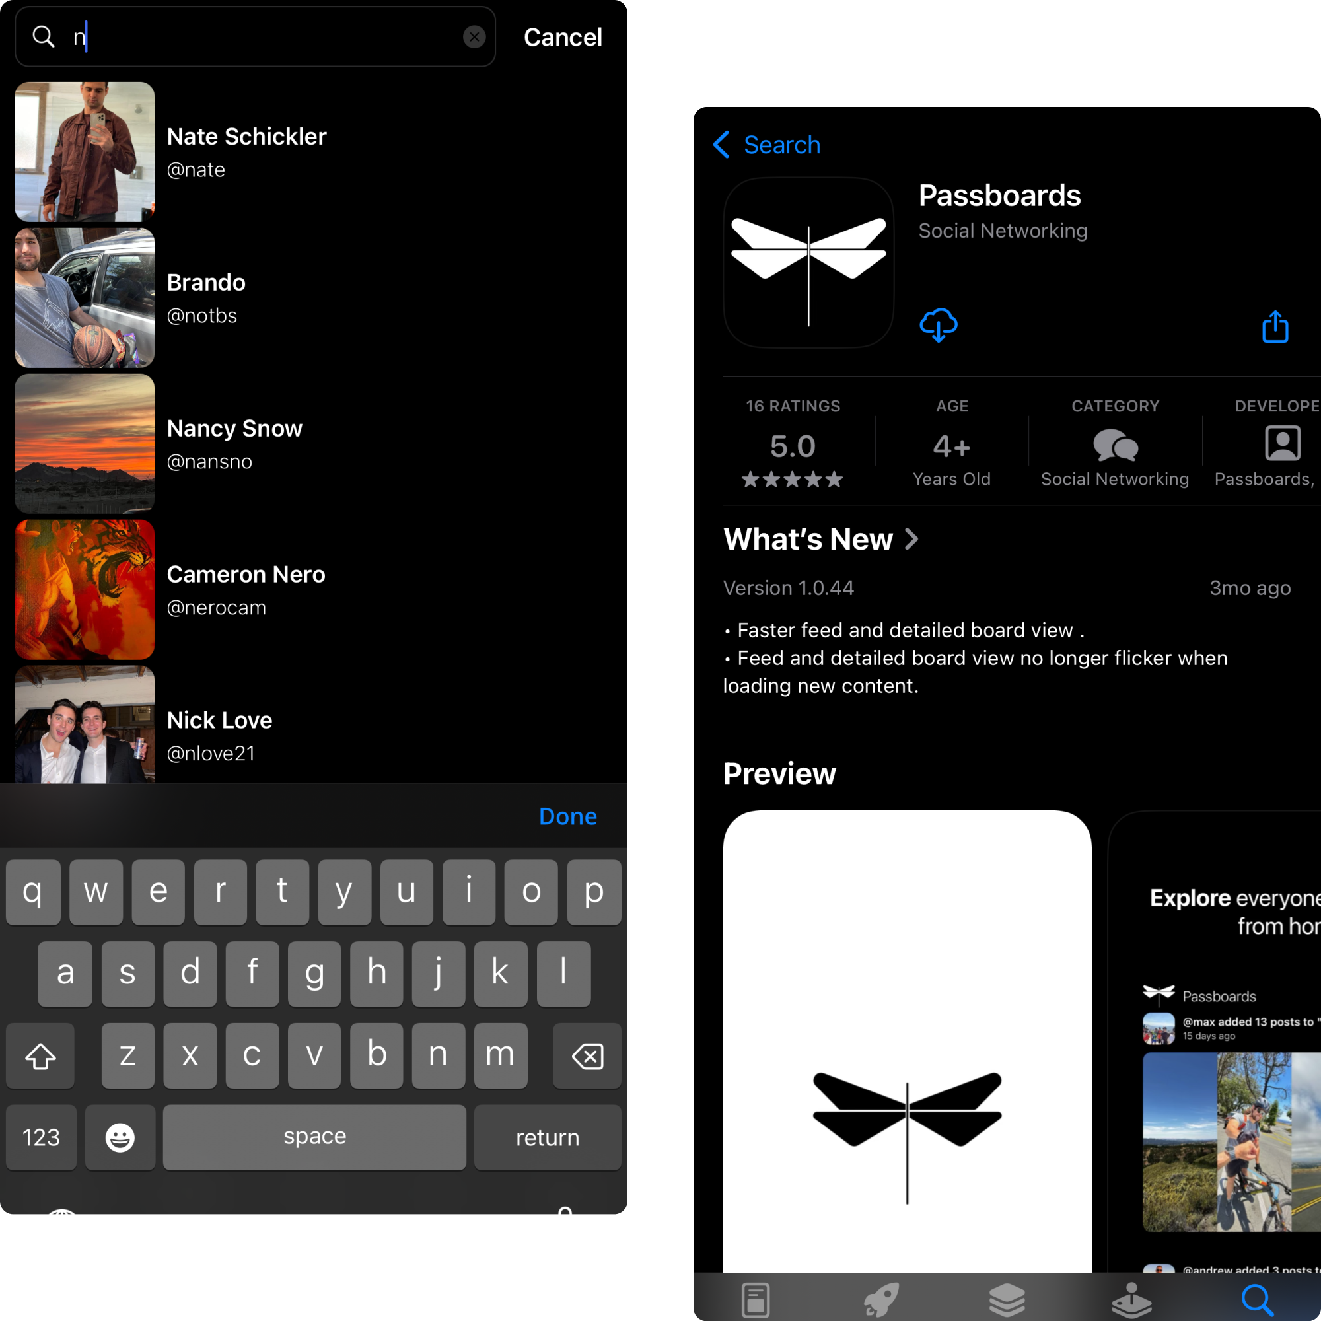This screenshot has height=1321, width=1321.
Task: Open the first preview screenshot
Action: [x=908, y=1042]
